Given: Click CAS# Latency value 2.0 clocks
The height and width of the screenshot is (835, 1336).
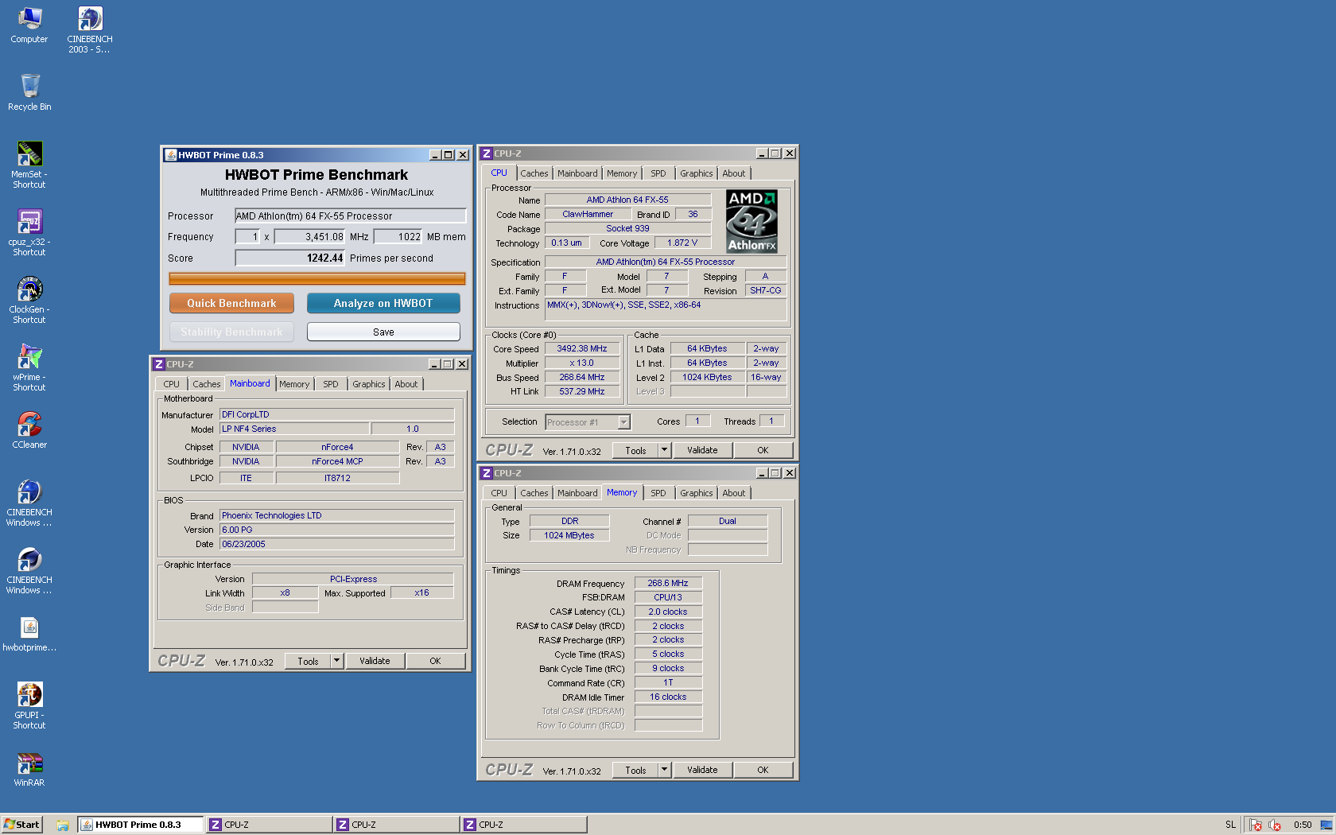Looking at the screenshot, I should coord(668,612).
